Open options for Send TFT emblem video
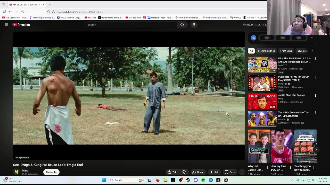 point(315,59)
